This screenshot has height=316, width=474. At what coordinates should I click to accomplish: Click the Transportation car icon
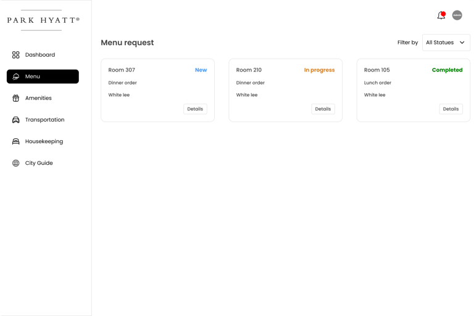coord(15,120)
